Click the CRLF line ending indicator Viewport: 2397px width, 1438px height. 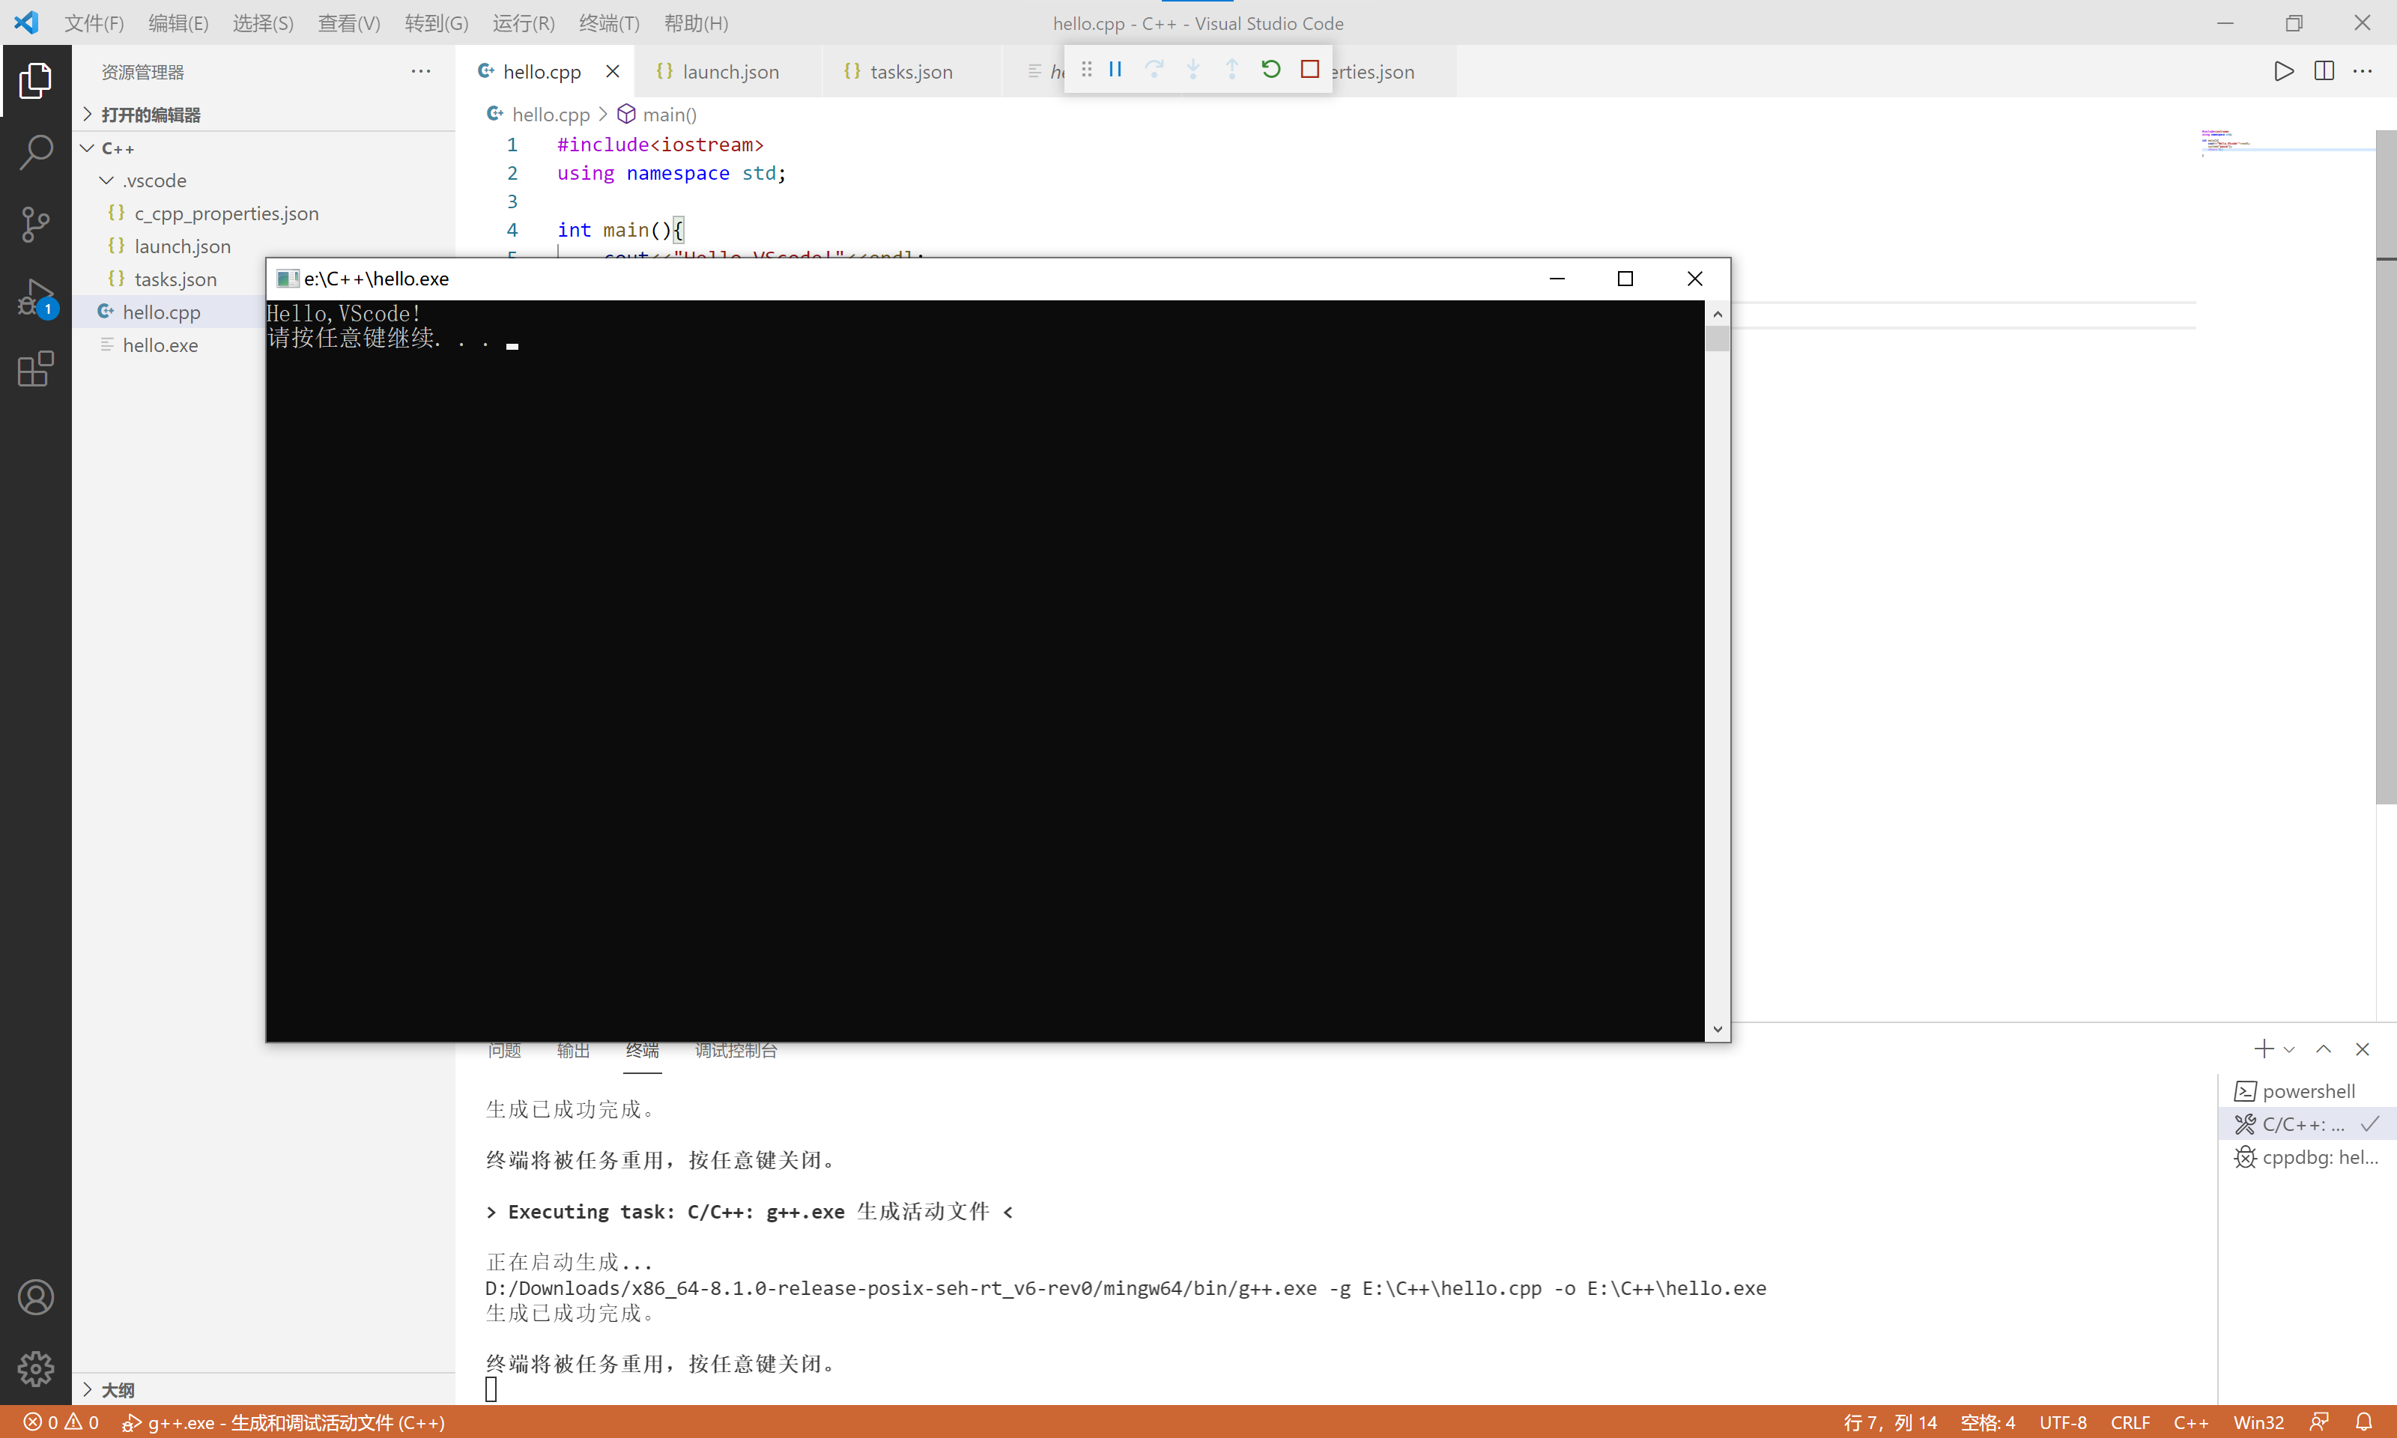pyautogui.click(x=2130, y=1422)
